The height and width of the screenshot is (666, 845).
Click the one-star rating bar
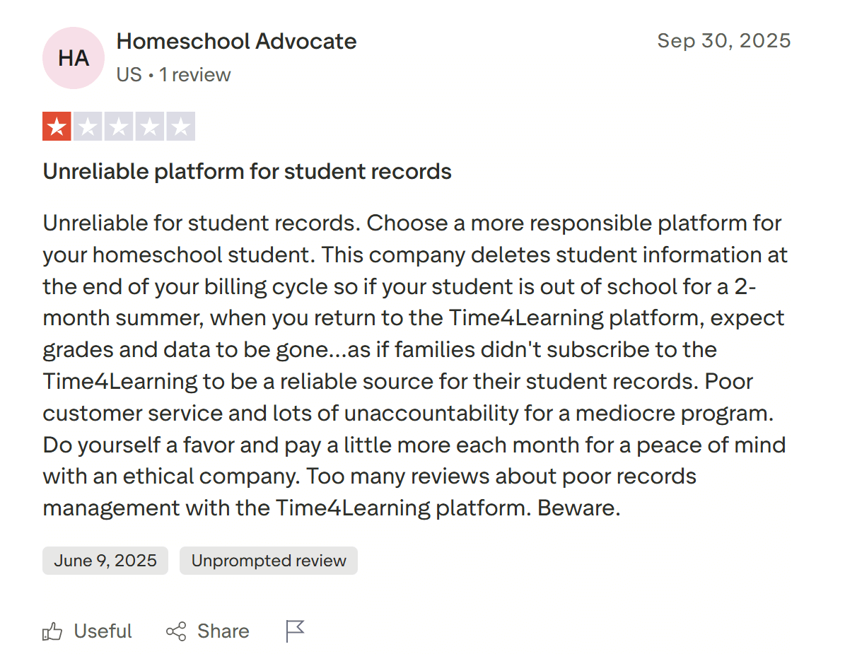(119, 126)
